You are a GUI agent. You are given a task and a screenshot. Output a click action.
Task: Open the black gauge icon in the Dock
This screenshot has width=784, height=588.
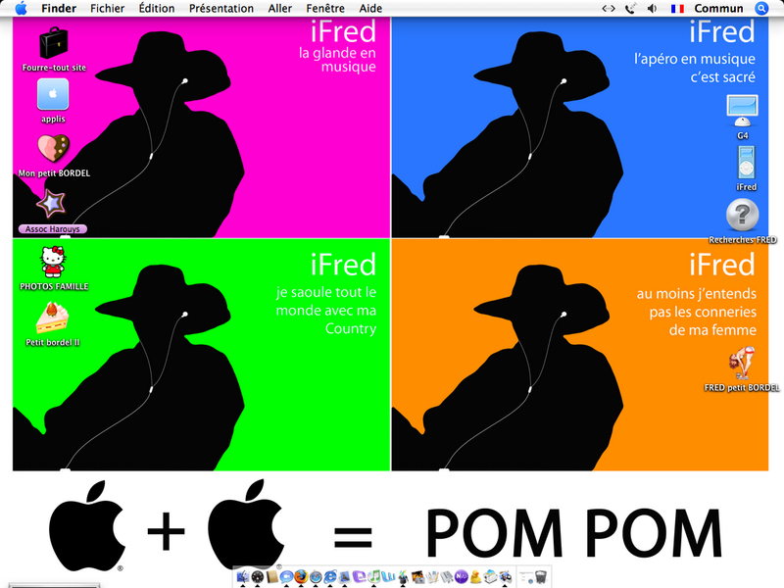[258, 576]
